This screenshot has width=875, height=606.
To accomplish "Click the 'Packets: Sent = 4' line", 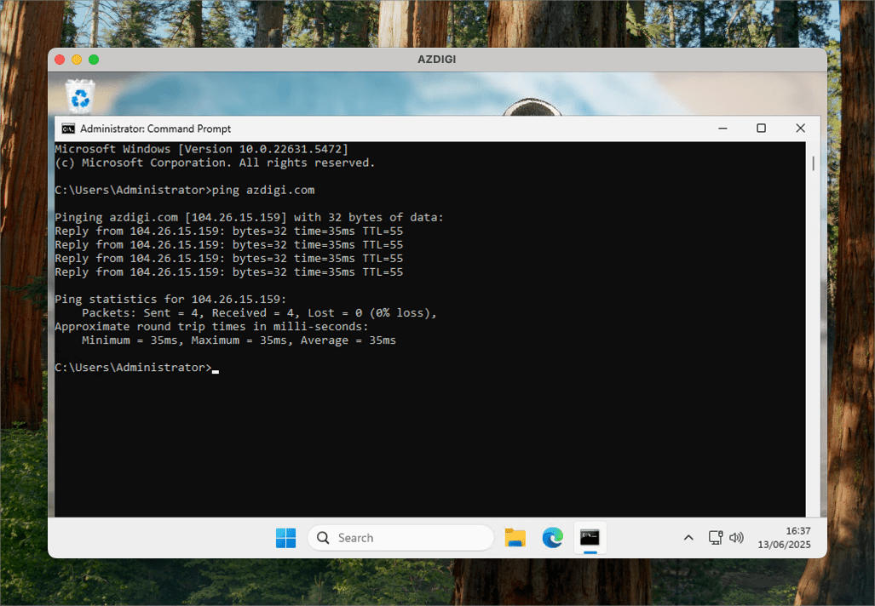I will (x=259, y=312).
